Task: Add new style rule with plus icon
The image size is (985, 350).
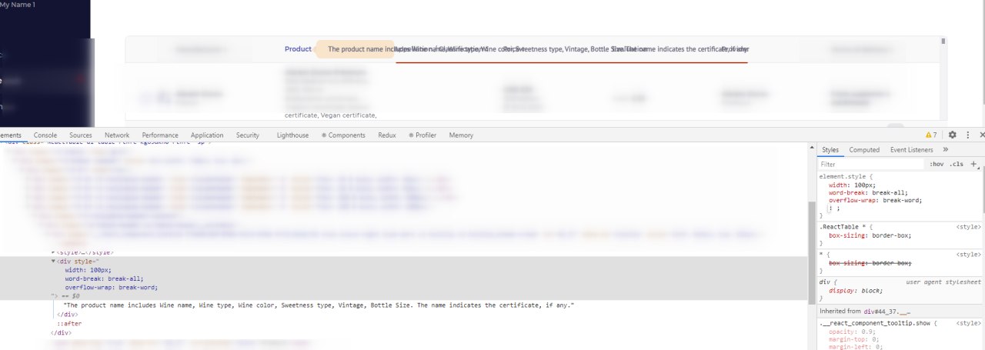Action: pyautogui.click(x=973, y=164)
